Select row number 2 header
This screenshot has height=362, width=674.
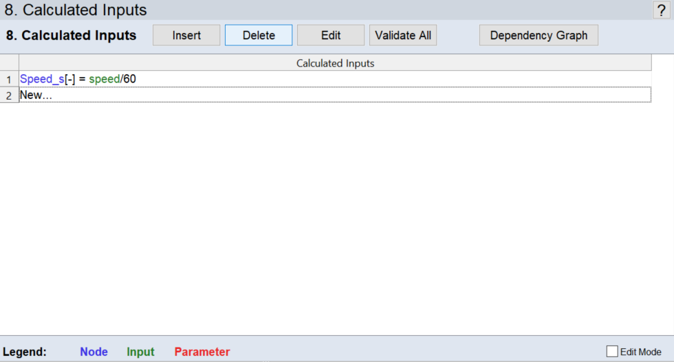[x=9, y=95]
